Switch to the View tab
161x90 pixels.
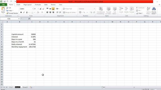click(60, 4)
